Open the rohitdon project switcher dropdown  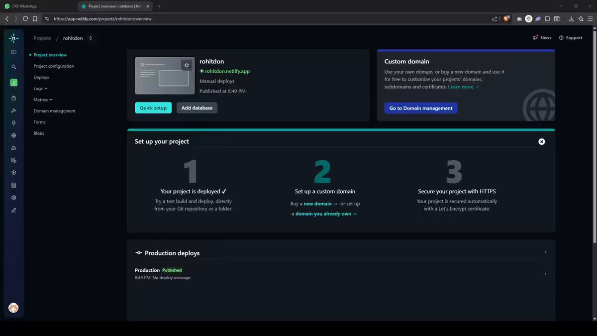(x=90, y=38)
